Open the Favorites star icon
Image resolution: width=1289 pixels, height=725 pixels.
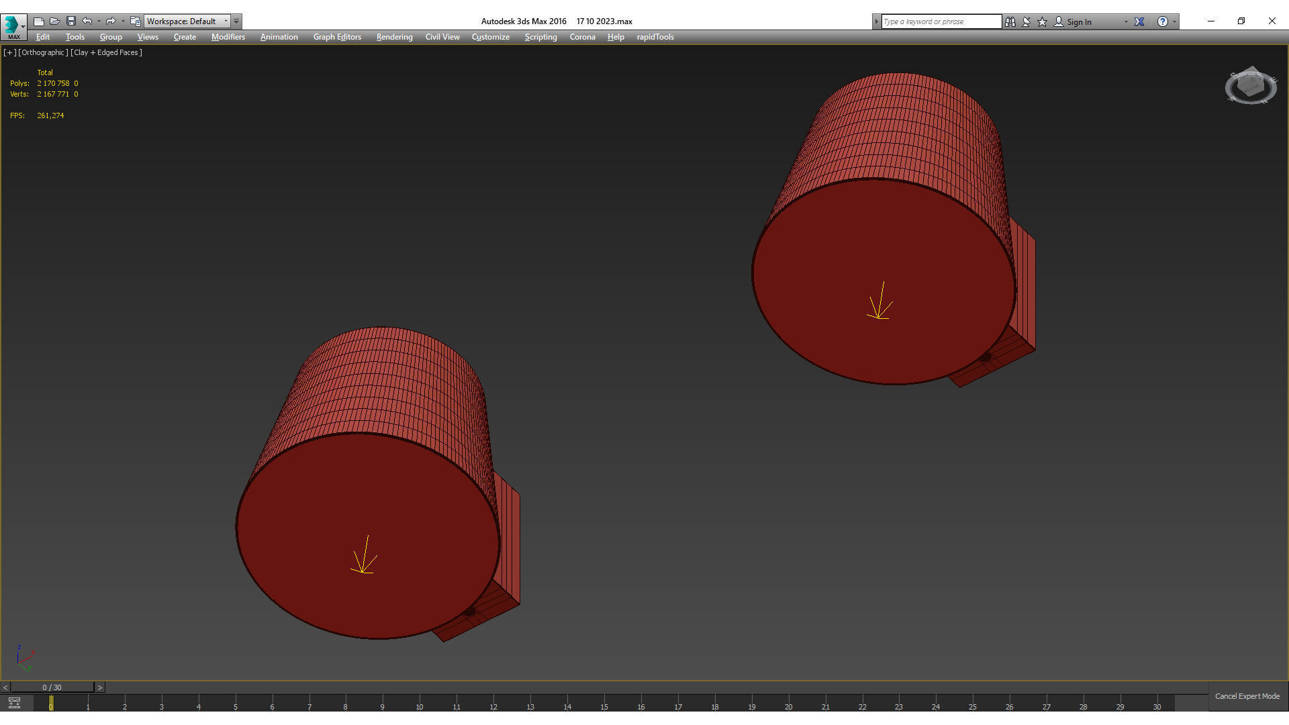[x=1042, y=21]
